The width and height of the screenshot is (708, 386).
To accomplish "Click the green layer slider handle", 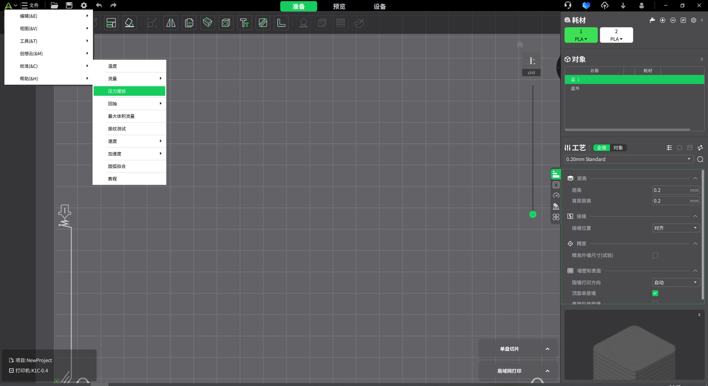I will click(x=533, y=214).
